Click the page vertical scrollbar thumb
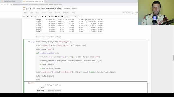Screen dimensions: 174x97 (x=173, y=58)
